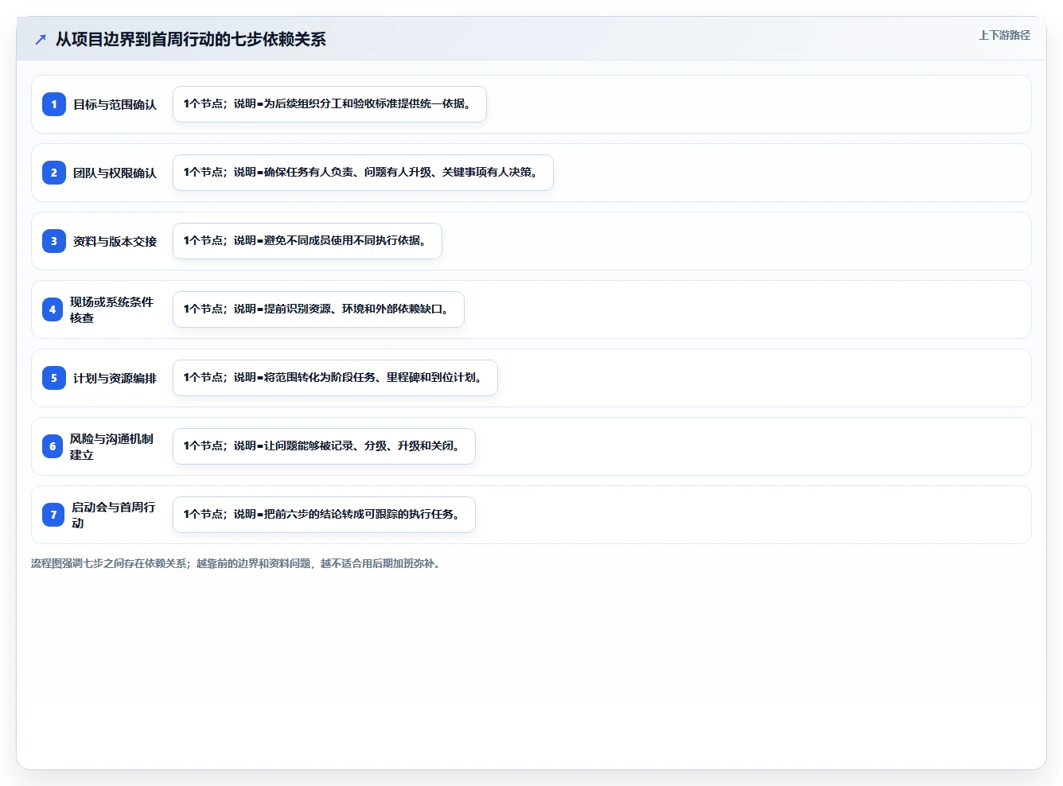Click the step 7 number badge
Viewport: 1063px width, 786px height.
point(53,515)
